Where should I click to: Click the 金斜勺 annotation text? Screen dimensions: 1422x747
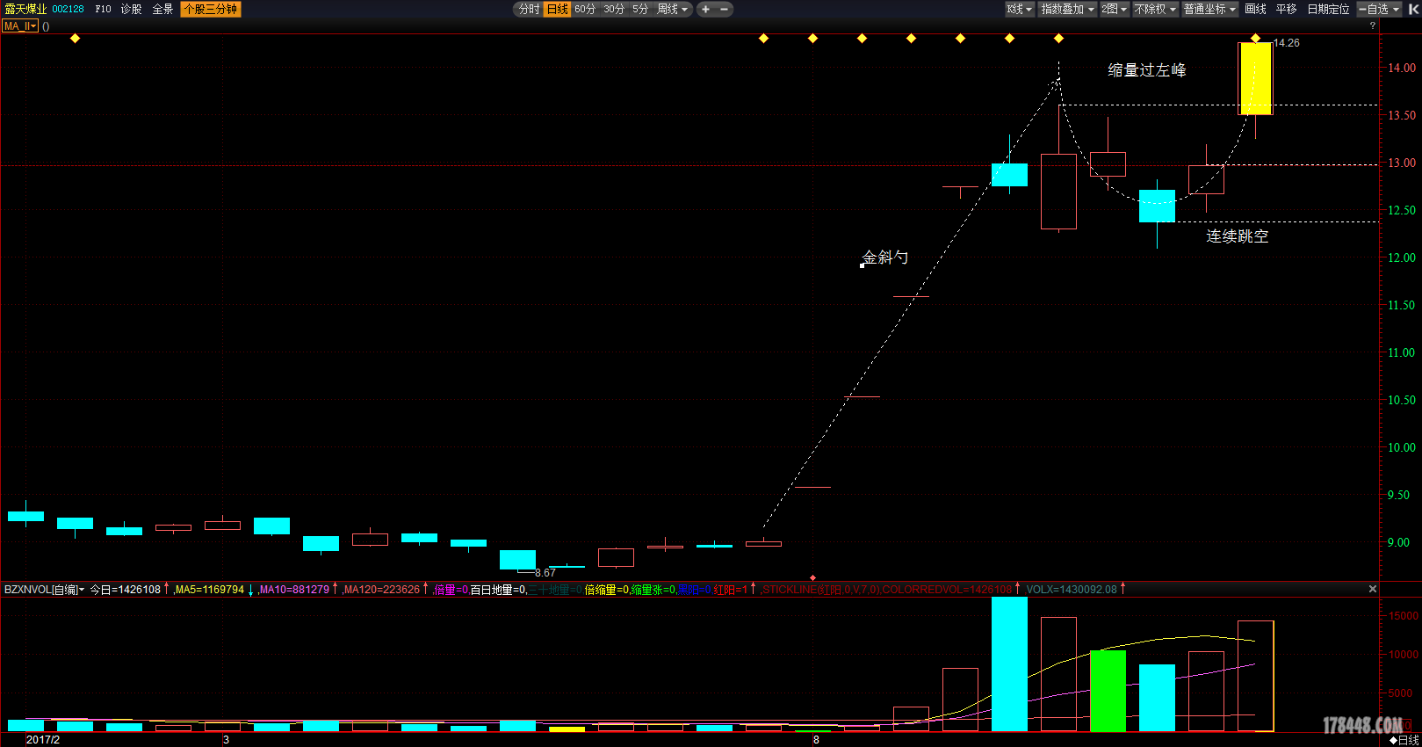click(x=884, y=257)
